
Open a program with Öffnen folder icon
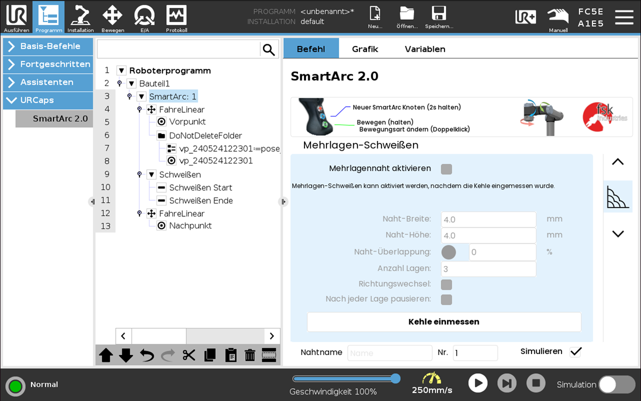(407, 18)
